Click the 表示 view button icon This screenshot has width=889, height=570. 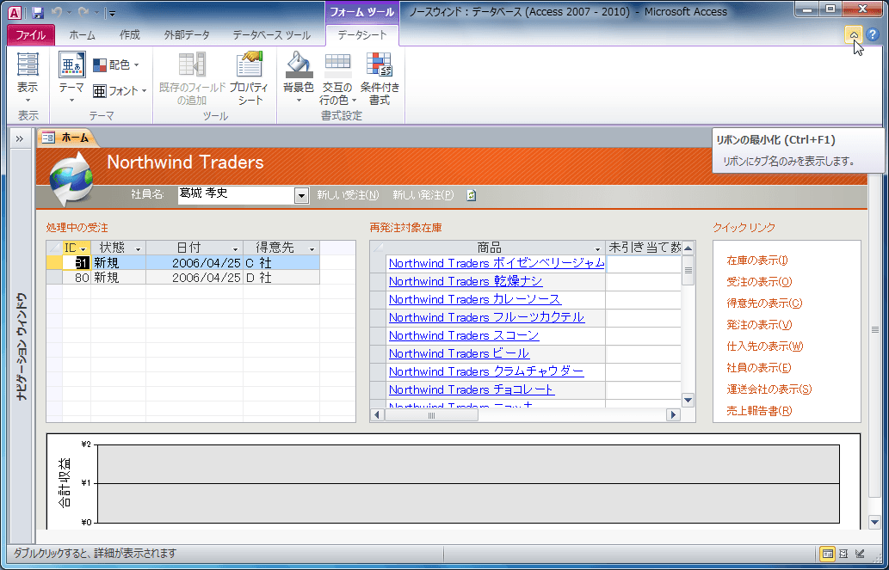click(28, 64)
